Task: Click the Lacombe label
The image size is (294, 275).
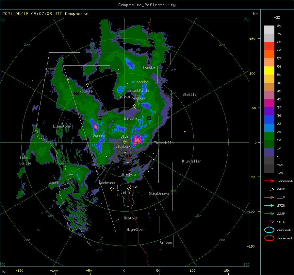Action: [141, 82]
